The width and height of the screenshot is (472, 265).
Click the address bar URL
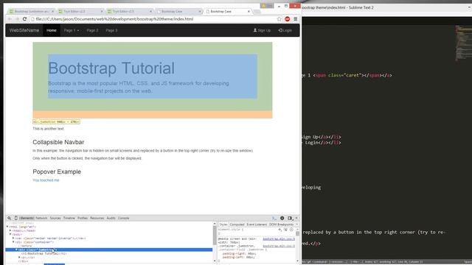click(x=114, y=19)
